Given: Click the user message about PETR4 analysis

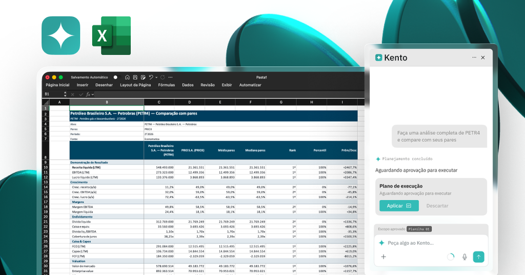Looking at the screenshot, I should [439, 136].
